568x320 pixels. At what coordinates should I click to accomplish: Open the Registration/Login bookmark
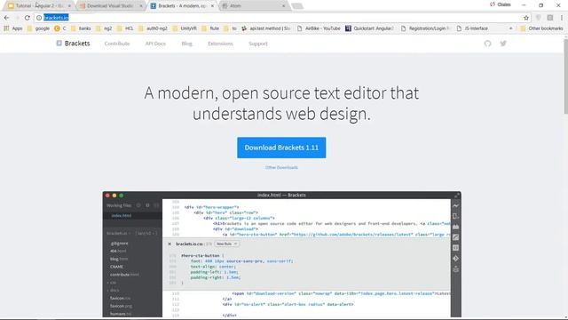click(426, 28)
